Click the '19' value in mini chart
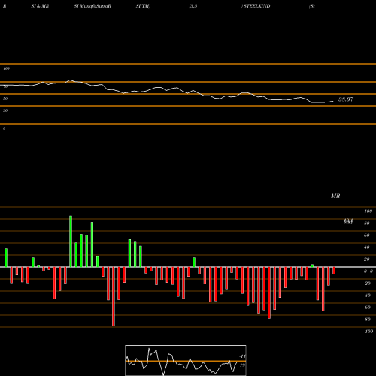376x376 pixels. 242,365
